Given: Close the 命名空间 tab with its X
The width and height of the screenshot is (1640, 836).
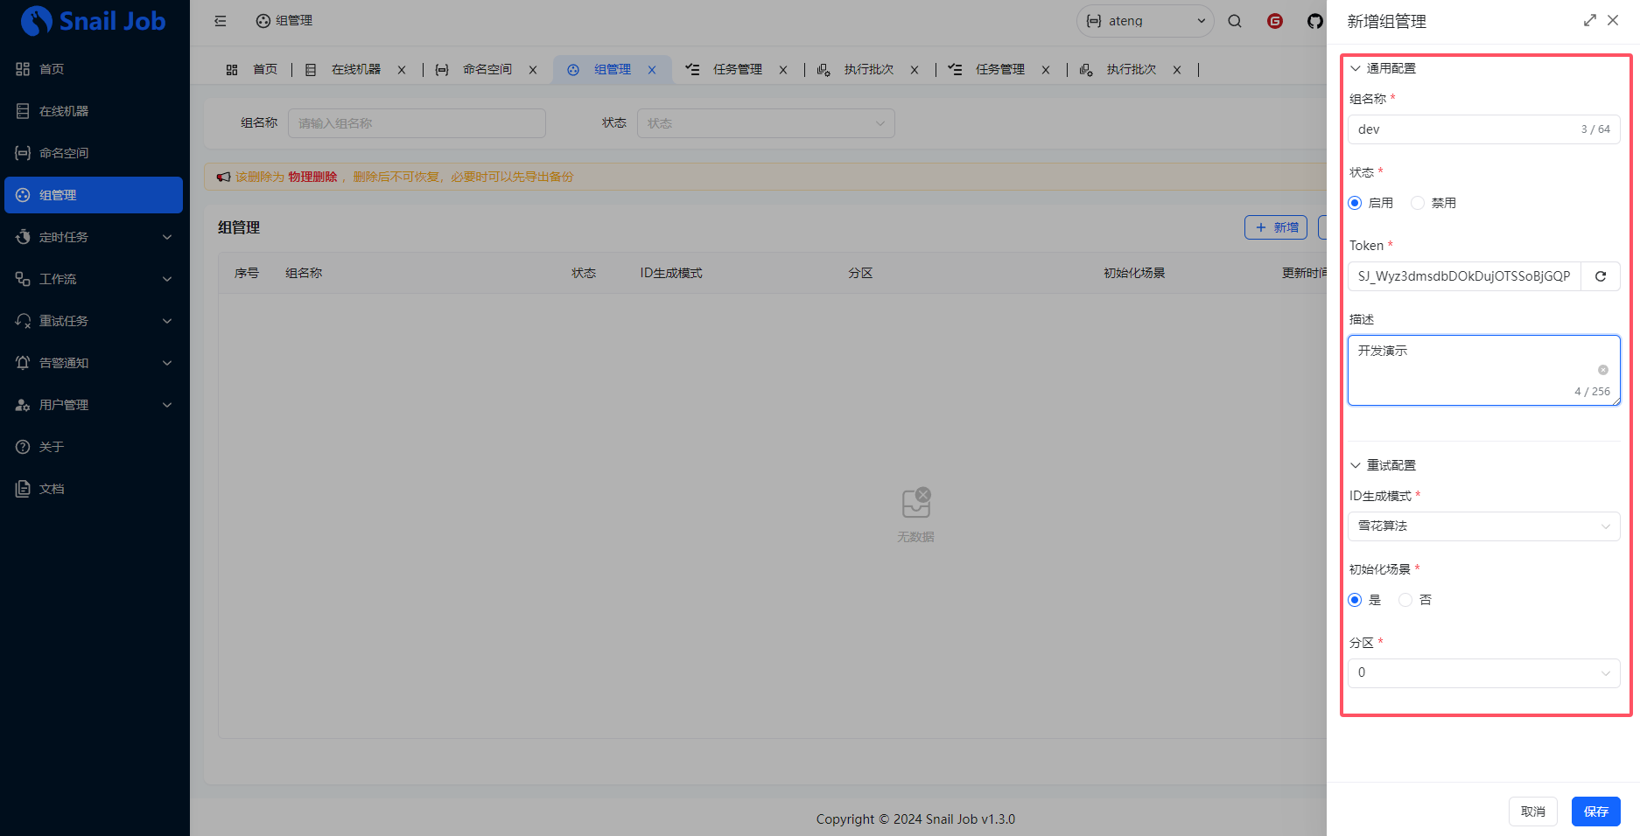Looking at the screenshot, I should [x=533, y=70].
